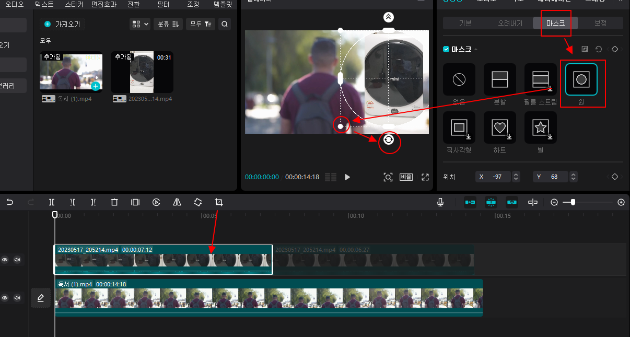Screen dimensions: 630x337
Task: Click the X position value field
Action: 494,177
